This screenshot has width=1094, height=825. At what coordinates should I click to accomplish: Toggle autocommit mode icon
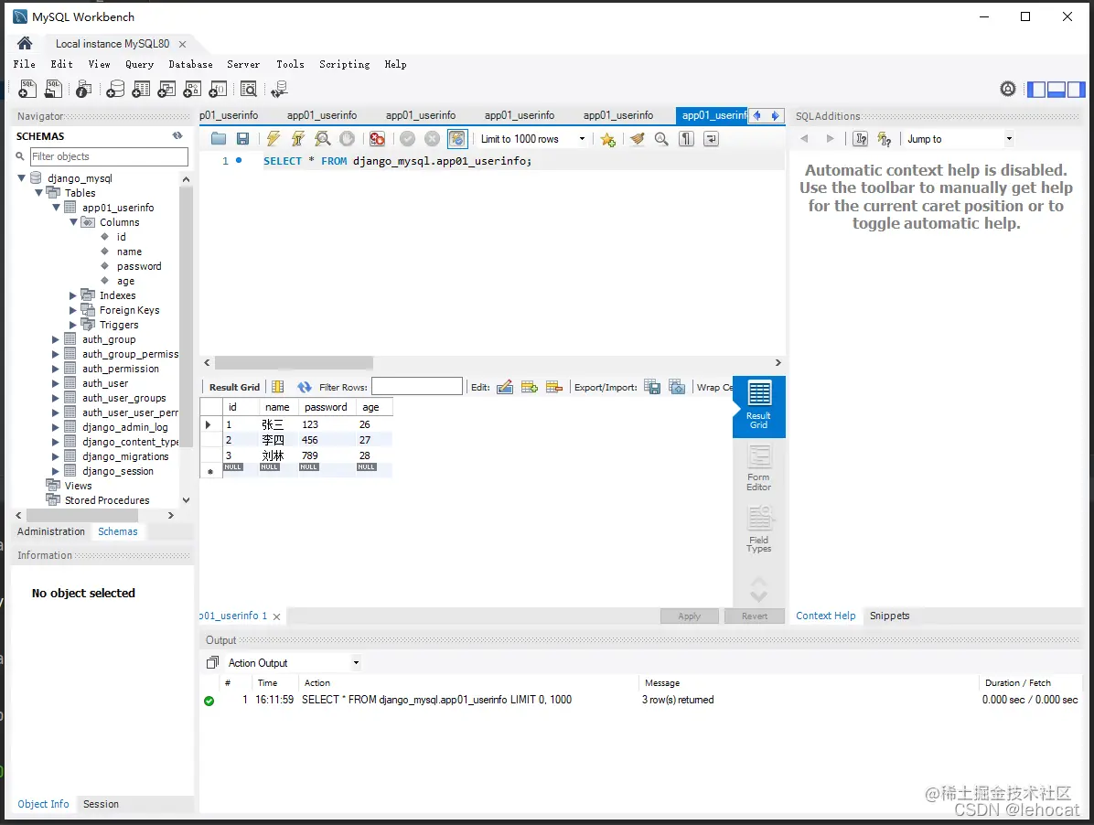pyautogui.click(x=457, y=139)
